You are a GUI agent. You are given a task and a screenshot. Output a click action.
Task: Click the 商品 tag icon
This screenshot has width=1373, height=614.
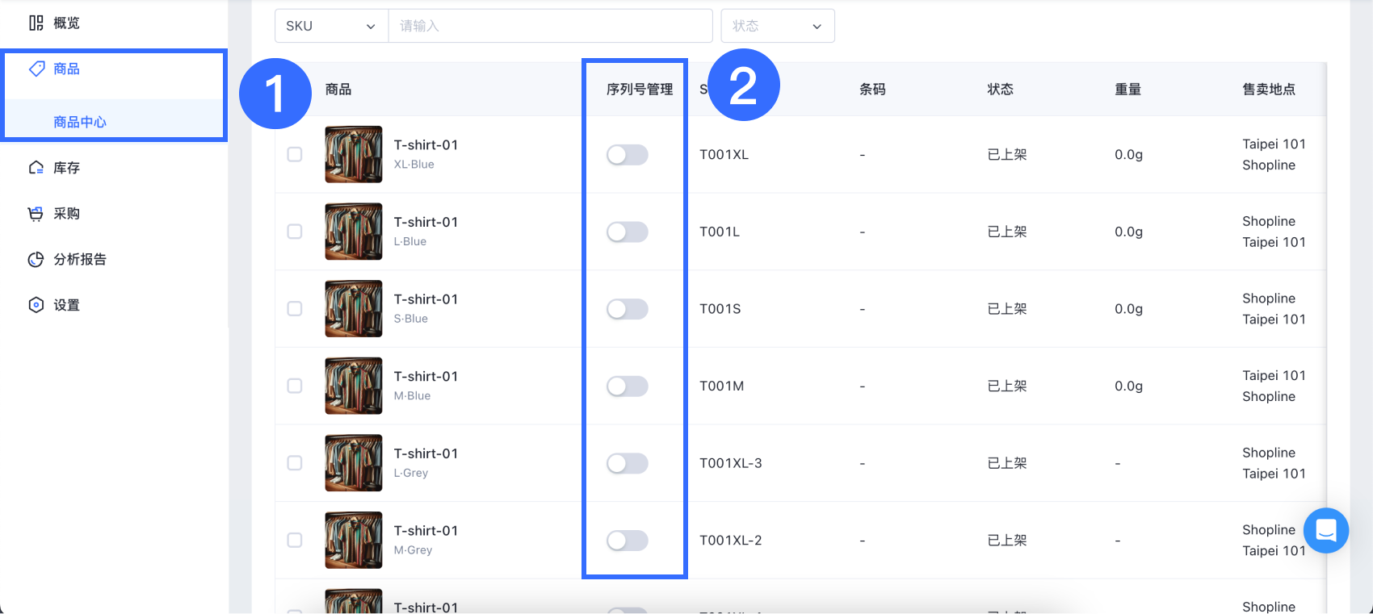click(x=36, y=69)
